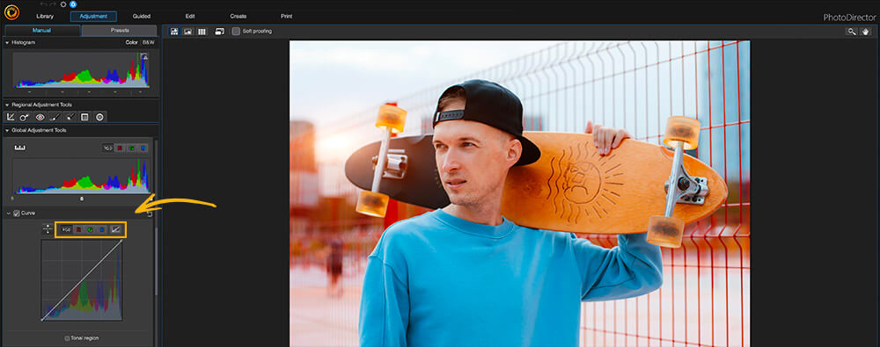This screenshot has height=347, width=880.
Task: Switch to photo-only view mode
Action: [188, 32]
